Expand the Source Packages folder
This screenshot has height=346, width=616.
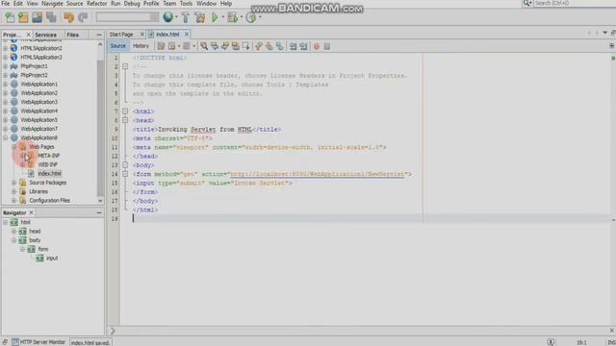coord(14,183)
